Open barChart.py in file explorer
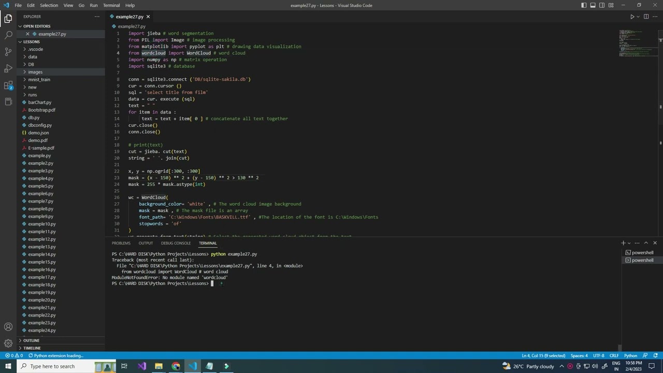 click(61, 103)
